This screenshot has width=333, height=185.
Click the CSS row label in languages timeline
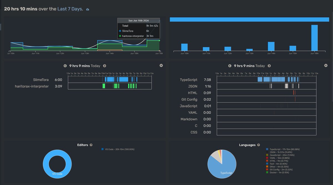(194, 132)
